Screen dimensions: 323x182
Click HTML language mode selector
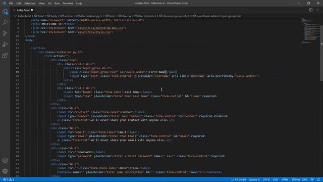[285, 179]
